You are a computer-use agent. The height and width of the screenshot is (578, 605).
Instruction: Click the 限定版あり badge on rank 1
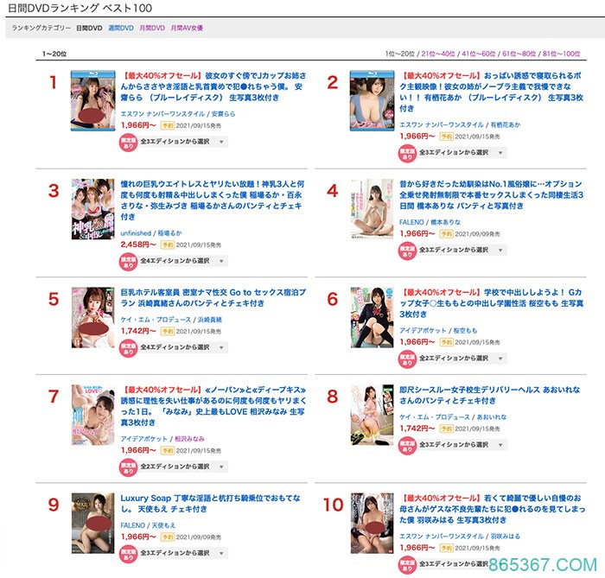pyautogui.click(x=128, y=143)
